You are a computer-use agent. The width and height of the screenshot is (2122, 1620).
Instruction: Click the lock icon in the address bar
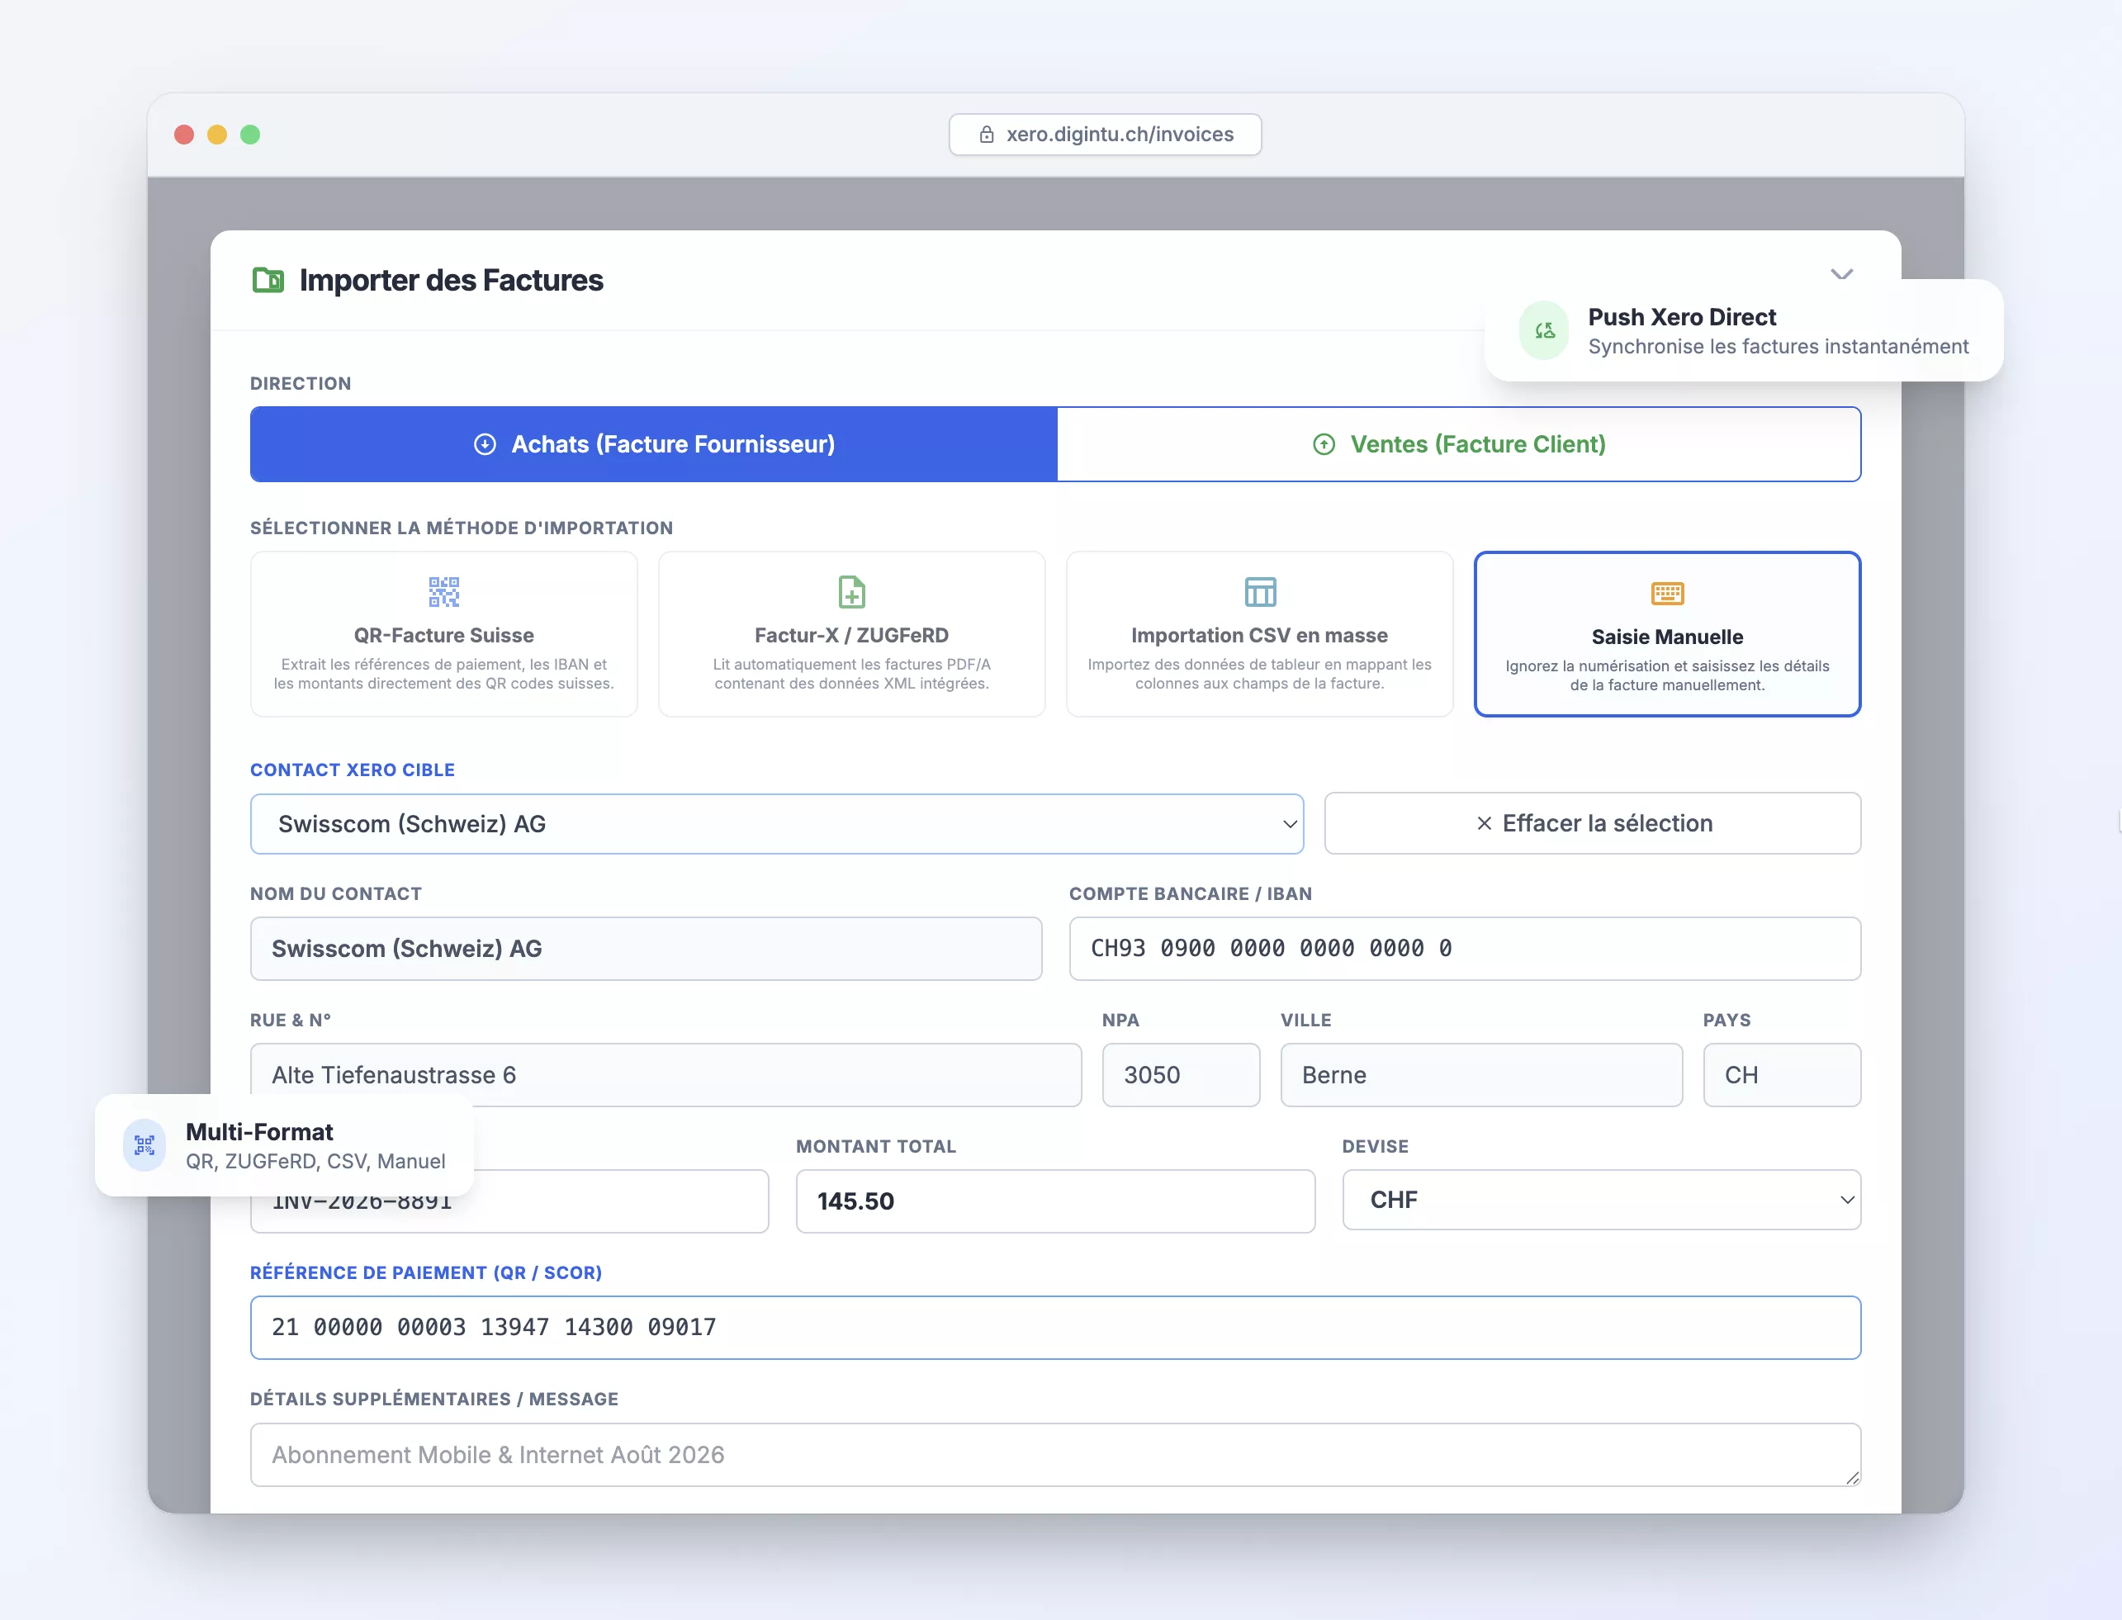tap(987, 135)
